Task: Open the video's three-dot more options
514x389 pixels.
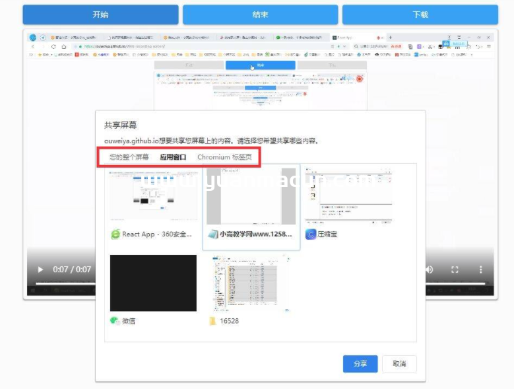Action: (x=480, y=269)
